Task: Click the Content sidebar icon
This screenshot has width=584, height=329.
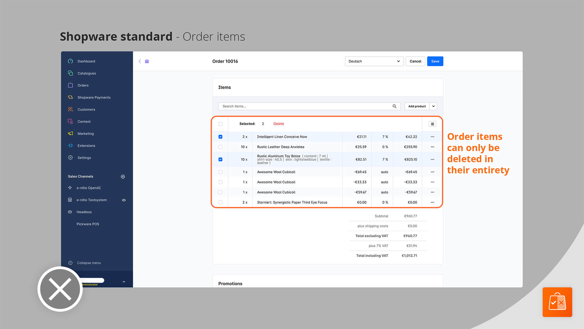Action: click(71, 122)
